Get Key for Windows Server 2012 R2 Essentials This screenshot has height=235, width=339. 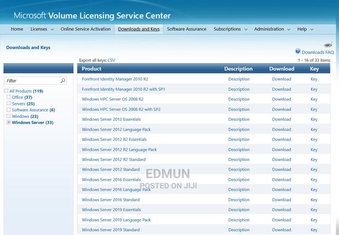click(x=314, y=140)
